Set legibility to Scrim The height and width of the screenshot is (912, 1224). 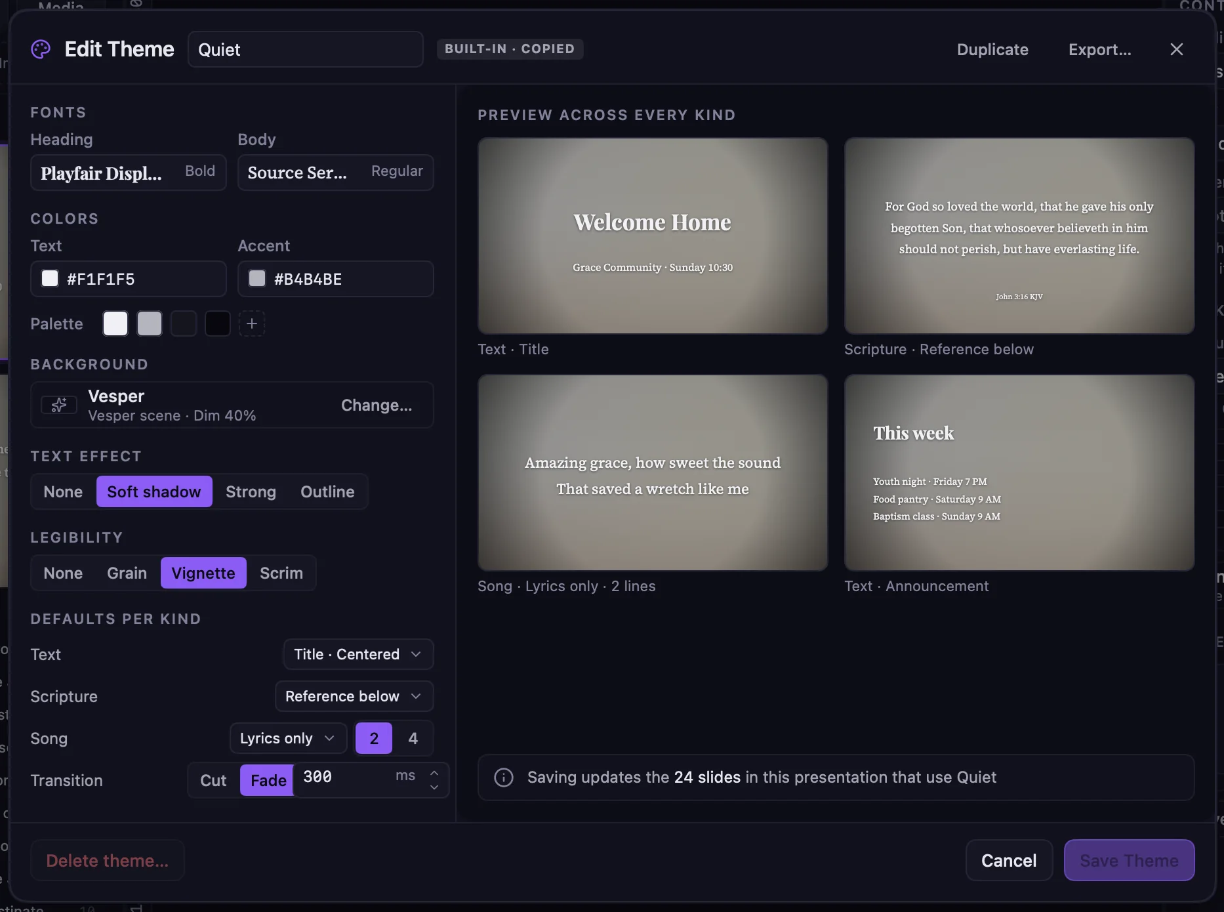[281, 573]
